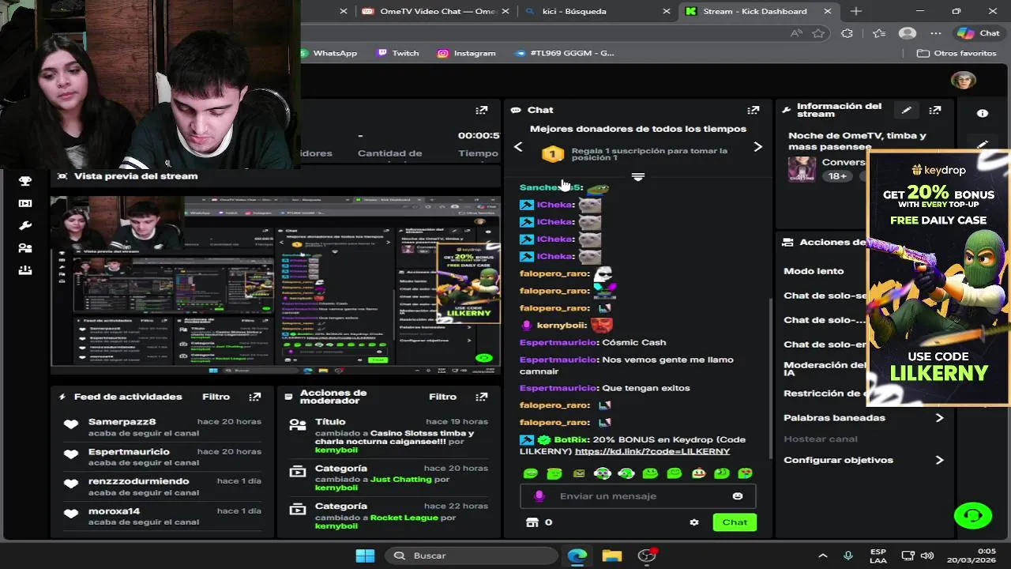The image size is (1011, 569).
Task: Open the green support chat bubble
Action: click(x=973, y=516)
